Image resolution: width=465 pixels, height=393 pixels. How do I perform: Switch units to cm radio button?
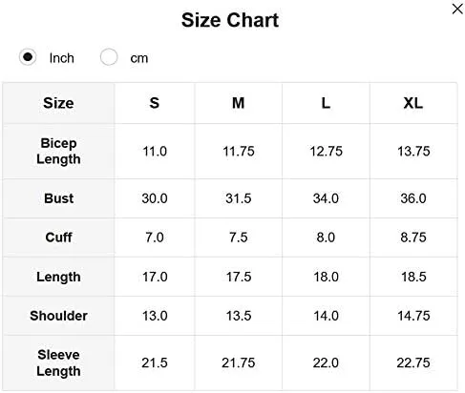pyautogui.click(x=109, y=57)
